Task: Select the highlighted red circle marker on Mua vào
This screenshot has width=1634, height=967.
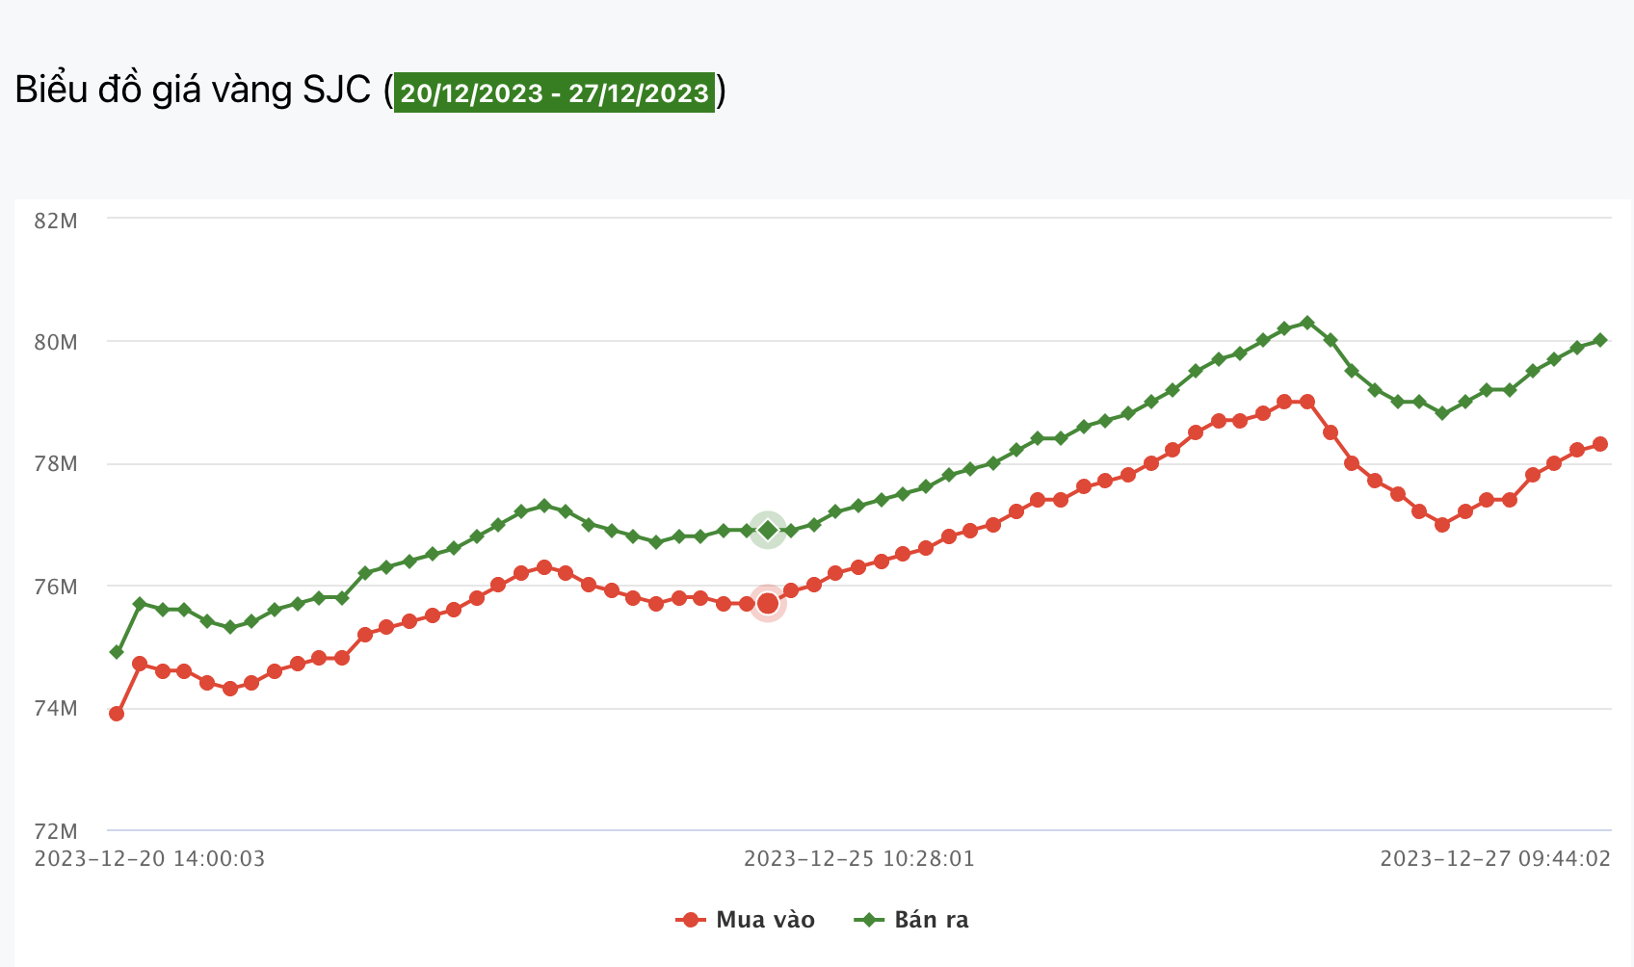Action: 768,603
